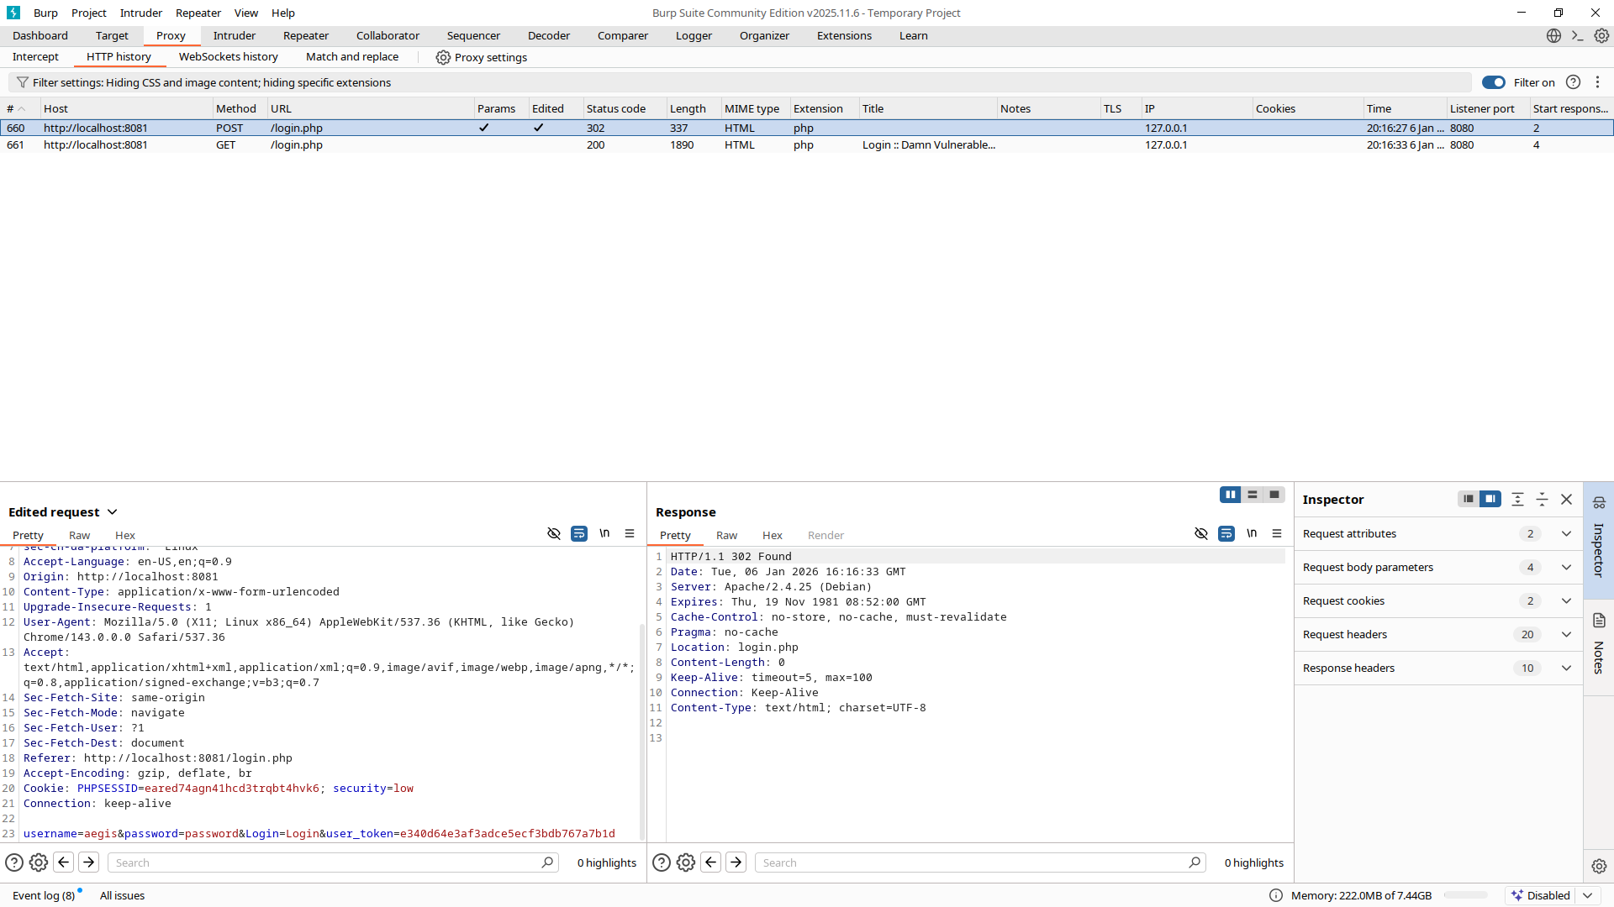Switch response layout to horizontal split view

click(1253, 495)
